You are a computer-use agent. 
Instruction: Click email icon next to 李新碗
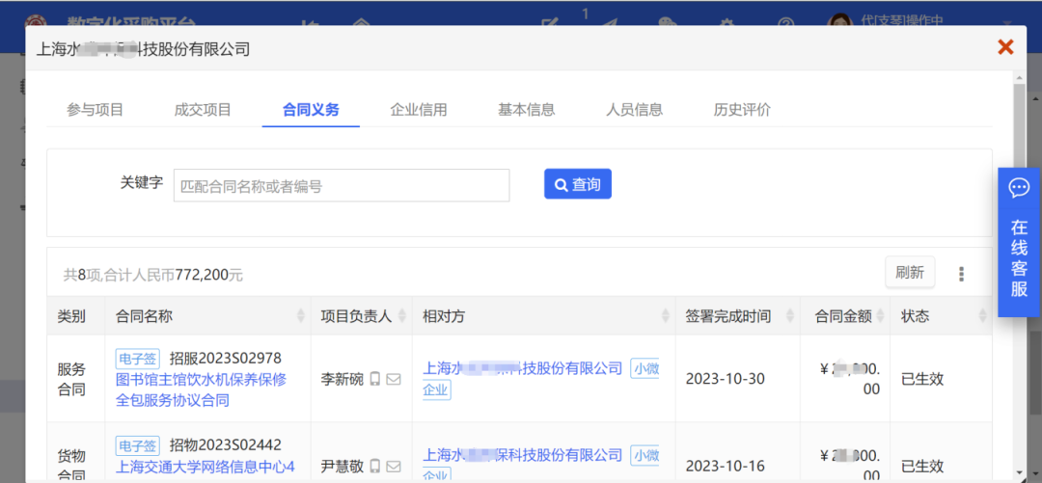[394, 379]
